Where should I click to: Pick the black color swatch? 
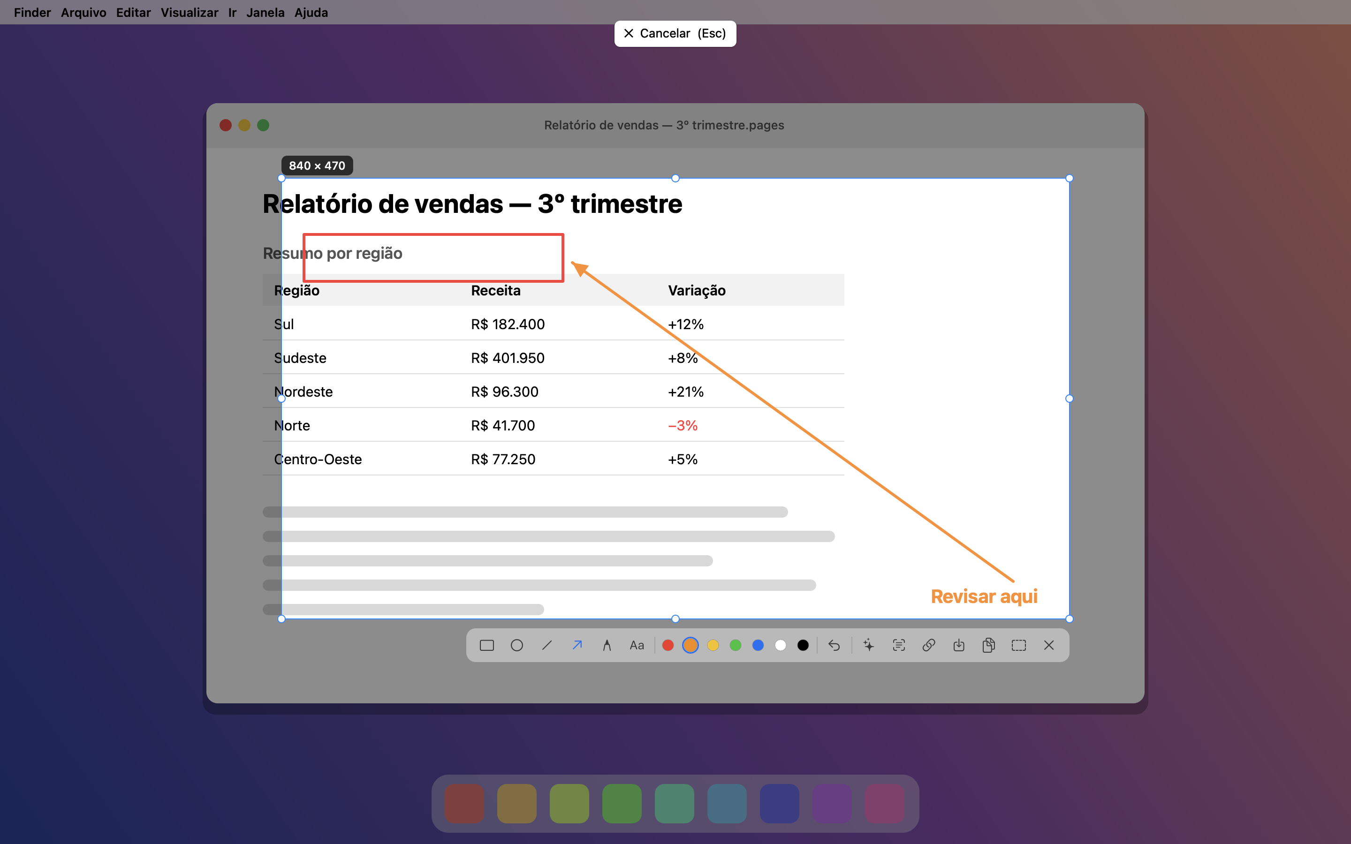pyautogui.click(x=804, y=645)
